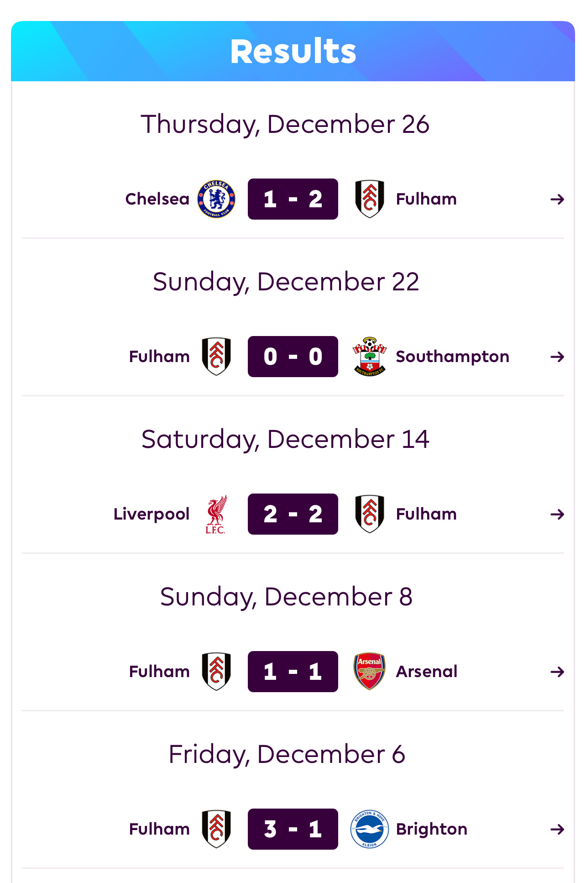Click the 0 - 0 score box
Screen dimensions: 586x883
point(293,357)
